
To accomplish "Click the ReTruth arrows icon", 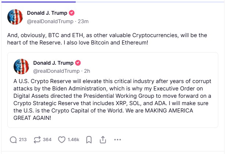I will point(37,140).
